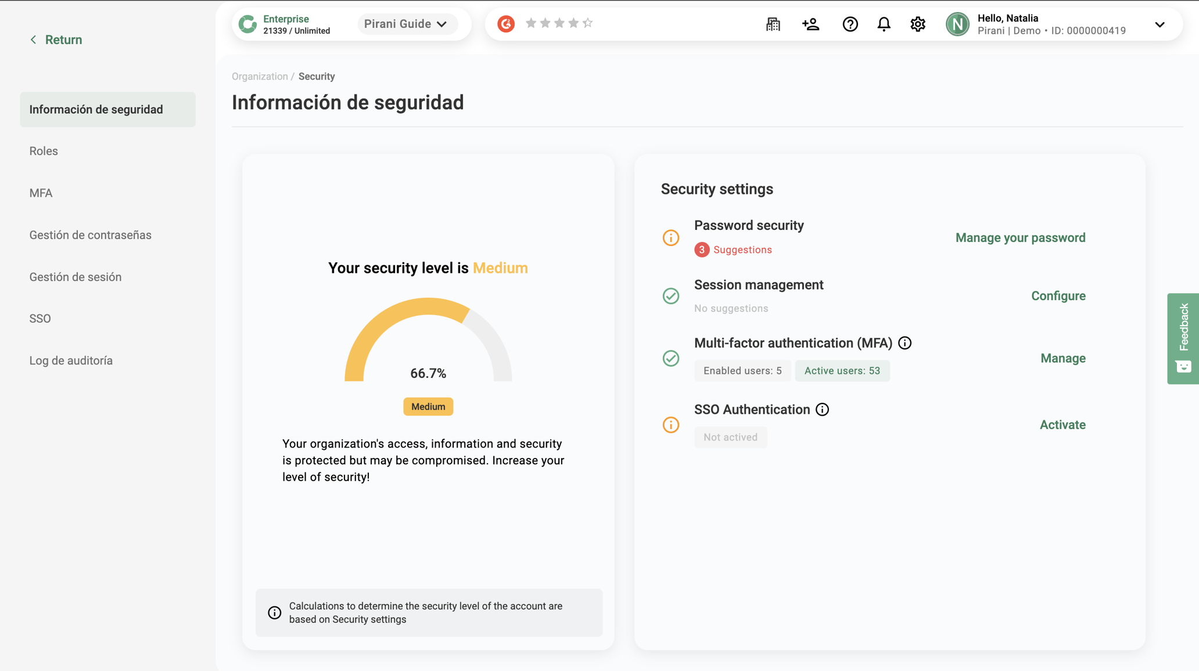Click the G2 review logo

(x=506, y=24)
